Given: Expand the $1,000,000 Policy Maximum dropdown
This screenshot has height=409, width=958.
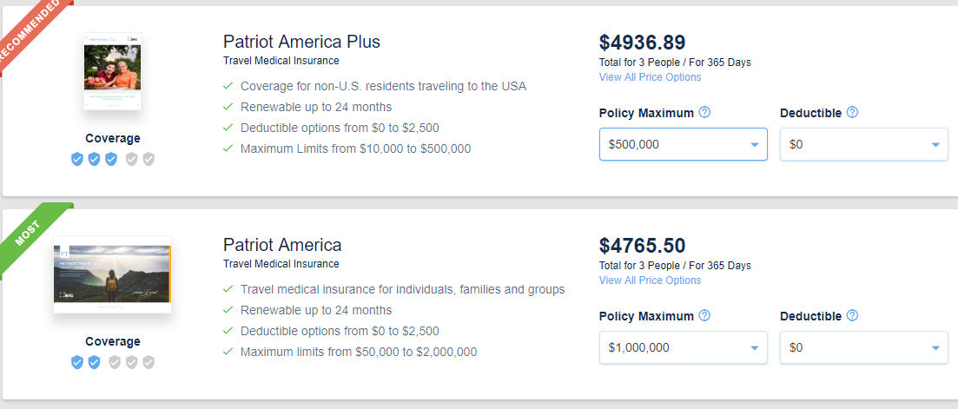Looking at the screenshot, I should (x=683, y=347).
